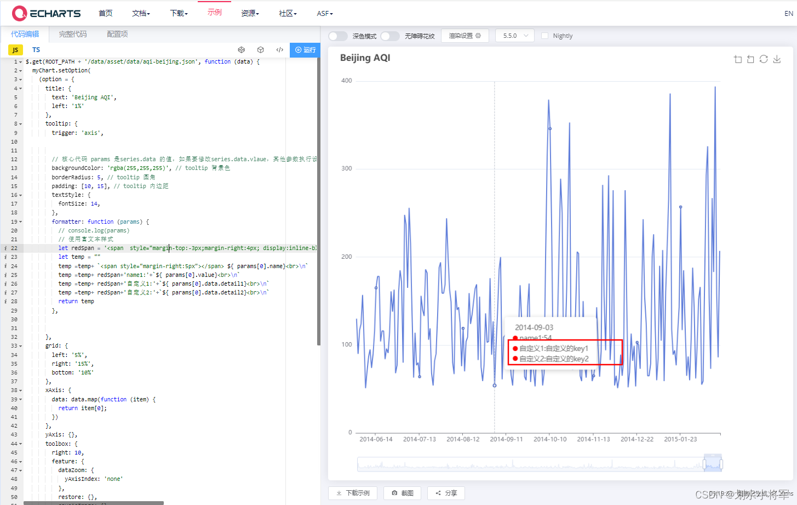Switch language to EN

[789, 14]
